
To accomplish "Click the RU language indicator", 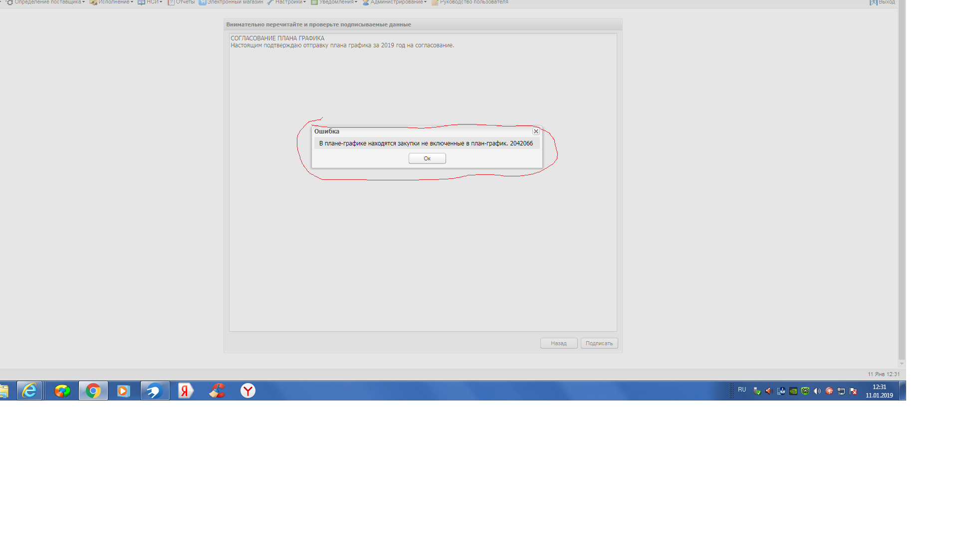I will point(742,390).
